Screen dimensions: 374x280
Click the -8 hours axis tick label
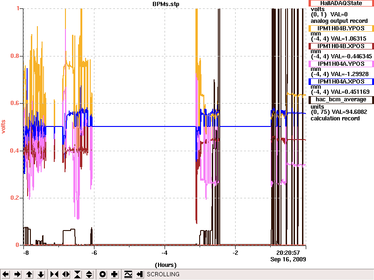click(x=25, y=252)
